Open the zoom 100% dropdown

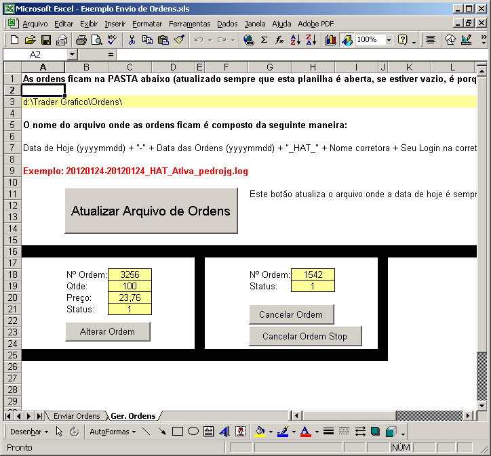click(x=389, y=40)
